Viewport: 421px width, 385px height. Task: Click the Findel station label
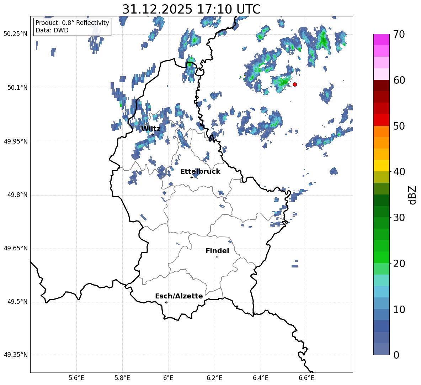pyautogui.click(x=217, y=251)
